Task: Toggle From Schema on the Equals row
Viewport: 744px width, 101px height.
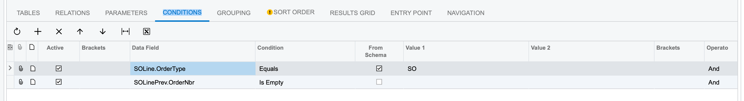Action: click(x=379, y=68)
